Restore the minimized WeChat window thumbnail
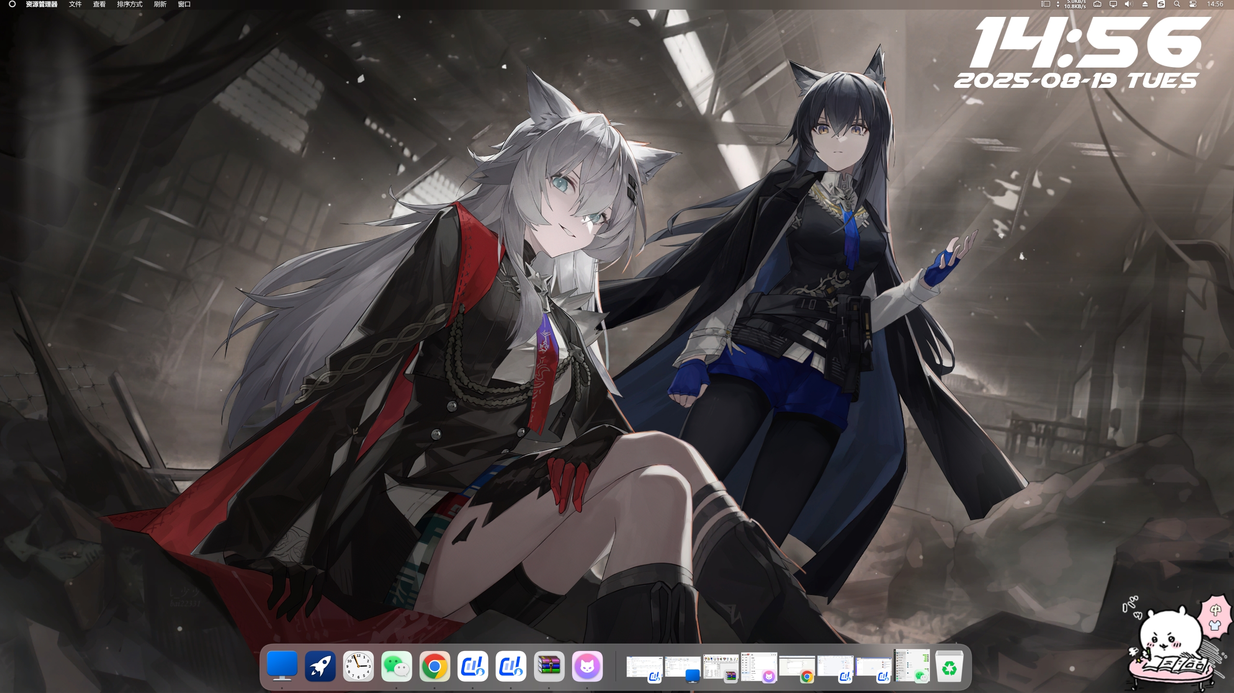1234x693 pixels. 912,666
